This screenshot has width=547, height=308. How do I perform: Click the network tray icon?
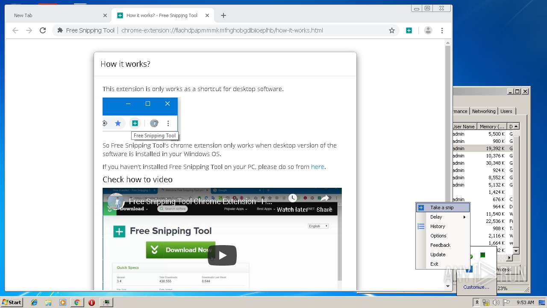486,302
